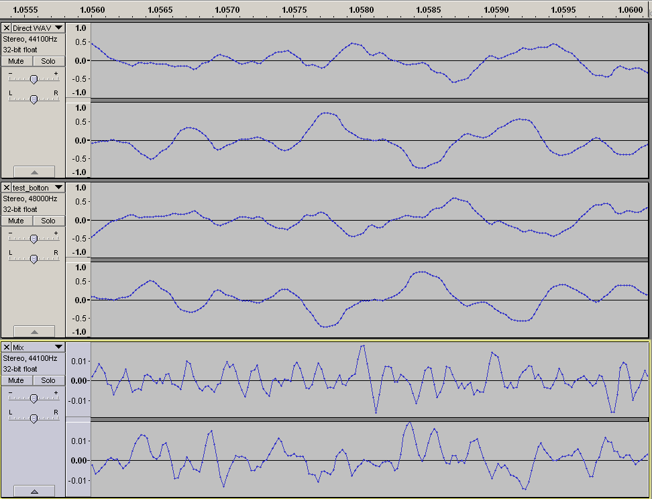Click Direct WAV upper channel vertical scale
Viewport: 652px width, 499px height.
tap(78, 60)
